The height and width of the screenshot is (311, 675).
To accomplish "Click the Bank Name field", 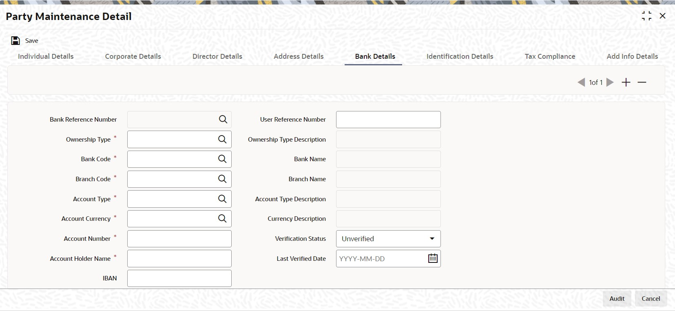I will click(x=388, y=159).
